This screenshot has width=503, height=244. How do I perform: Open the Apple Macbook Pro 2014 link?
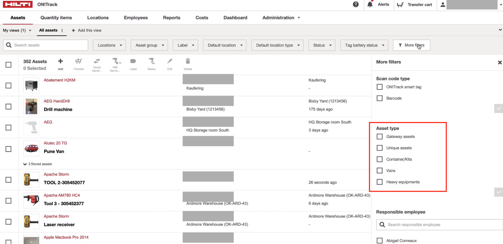coord(66,237)
